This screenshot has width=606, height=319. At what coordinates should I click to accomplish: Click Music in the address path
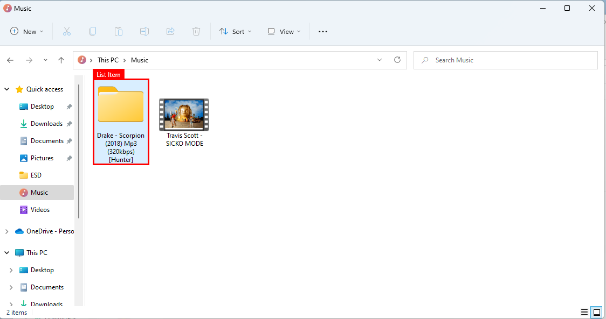click(140, 60)
